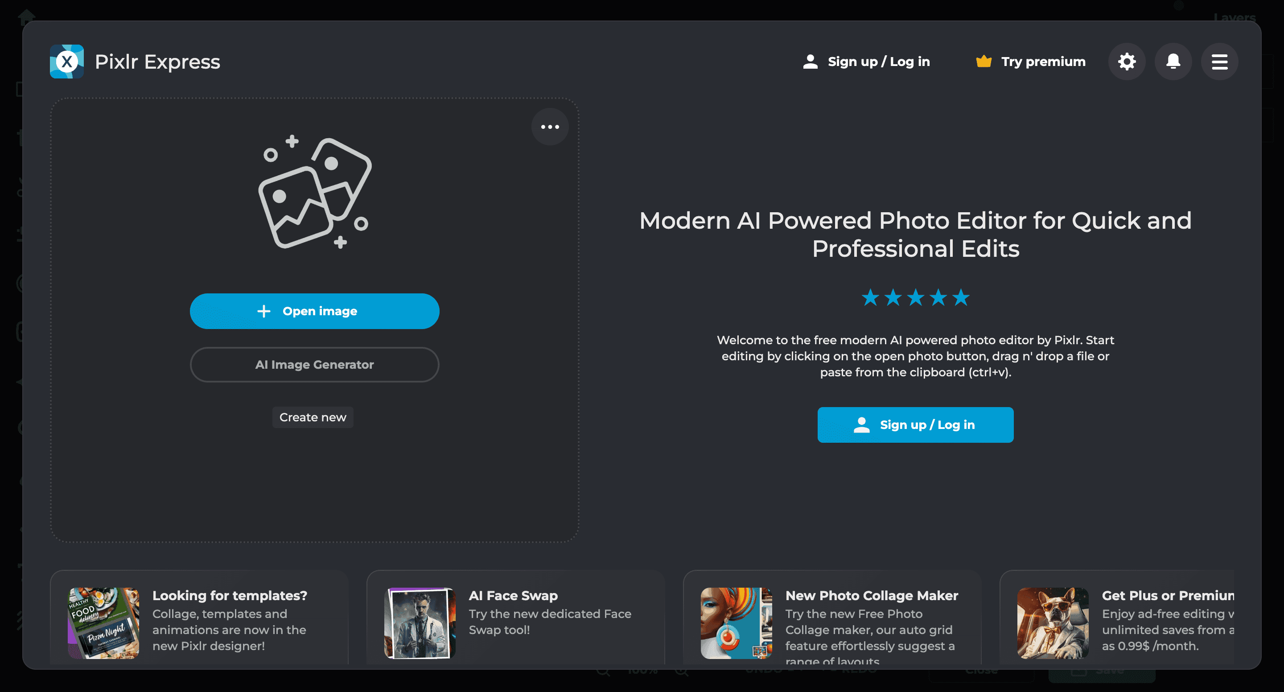The width and height of the screenshot is (1284, 692).
Task: Click the stacked photos placeholder icon
Action: click(x=314, y=192)
